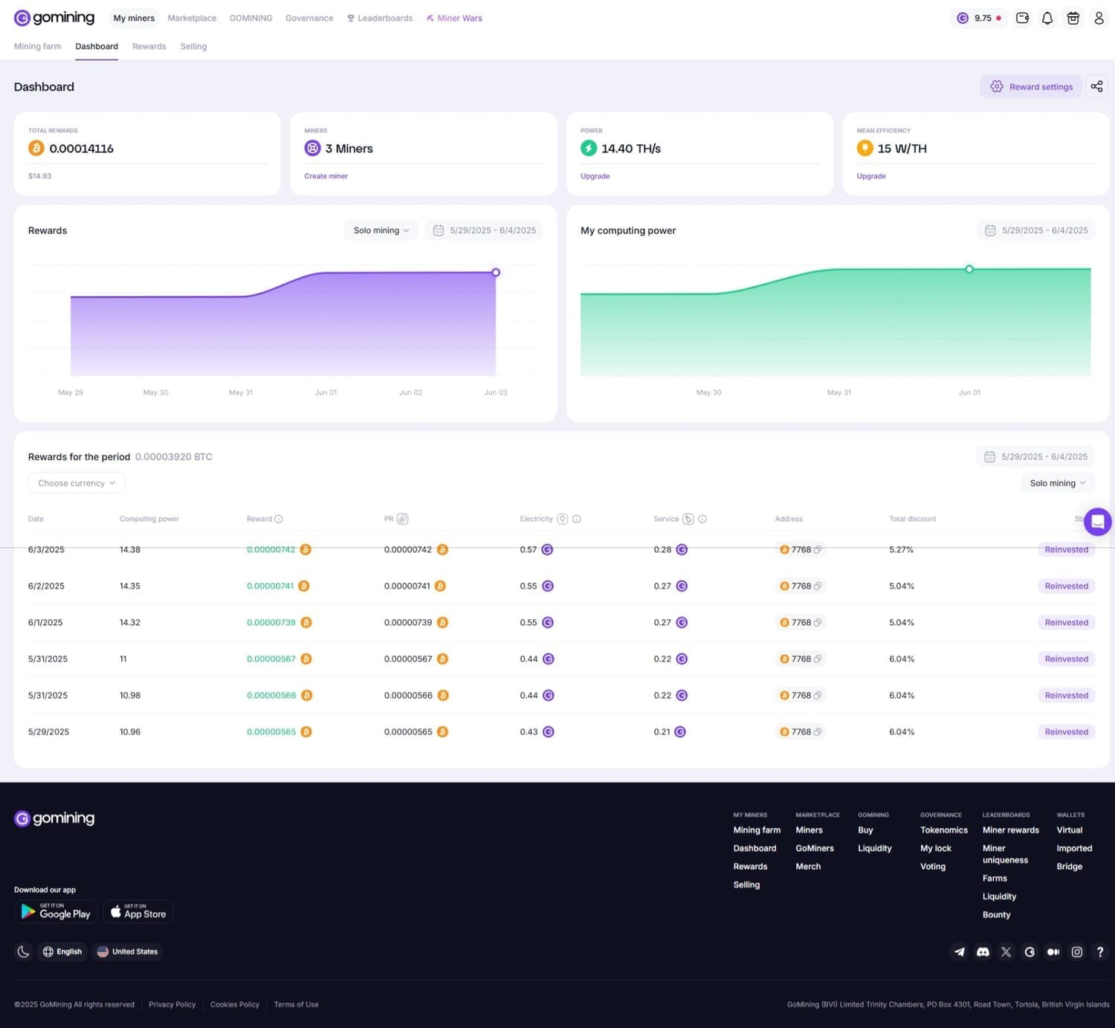Image resolution: width=1115 pixels, height=1028 pixels.
Task: Open user profile icon
Action: (1099, 18)
